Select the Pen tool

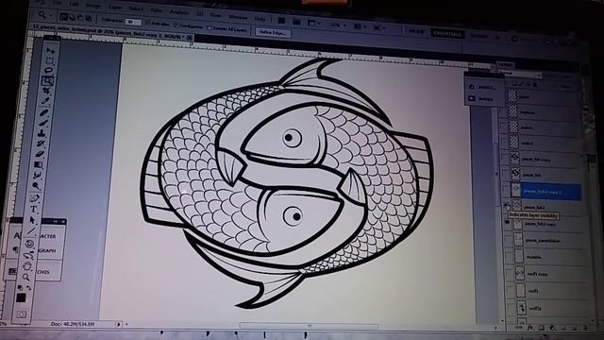(35, 197)
